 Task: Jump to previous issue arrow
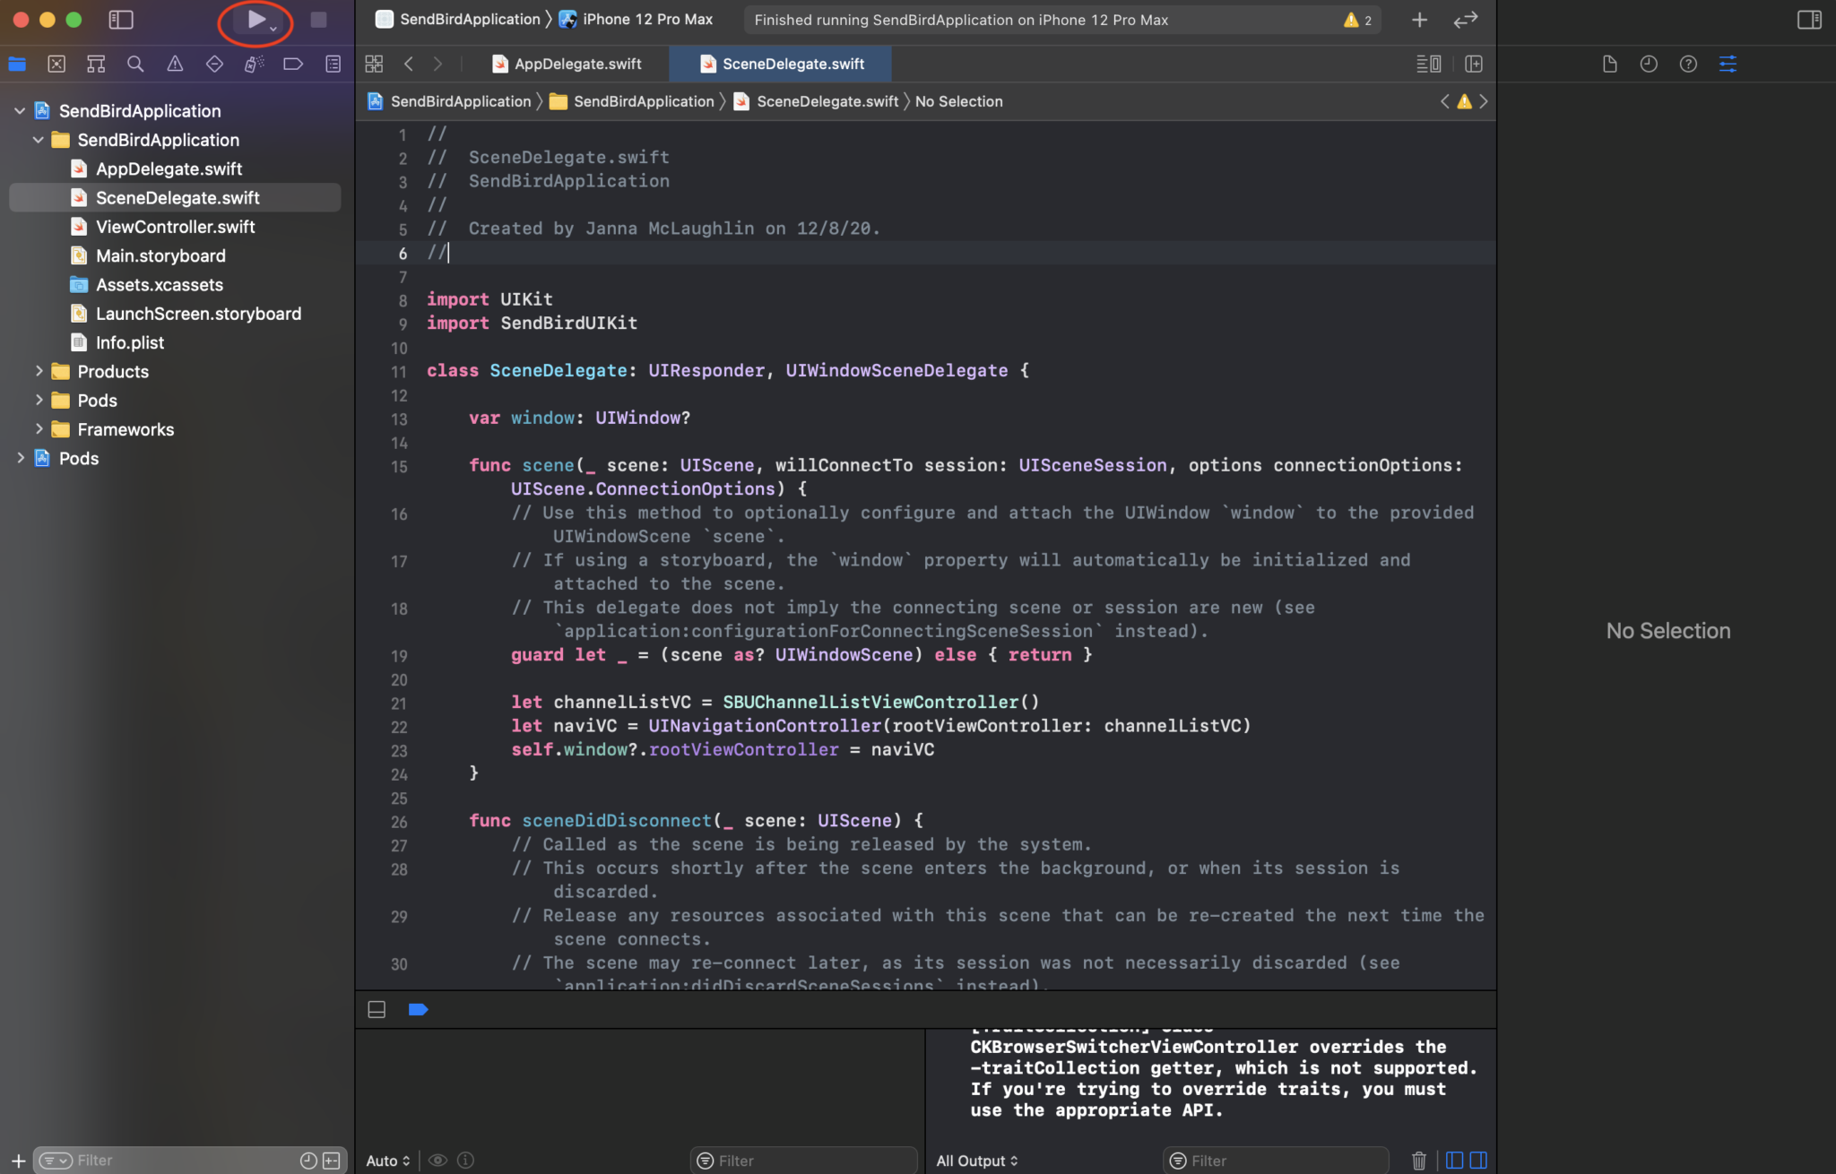(x=1444, y=101)
